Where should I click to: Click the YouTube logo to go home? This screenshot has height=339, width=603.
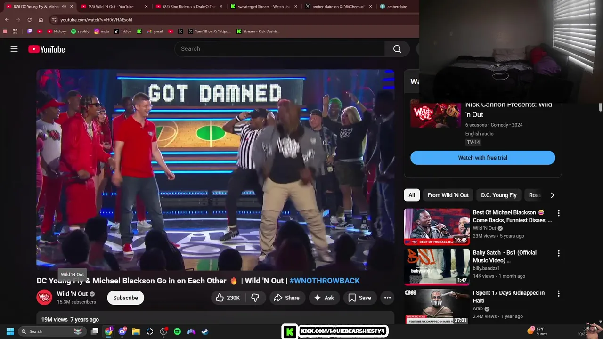click(47, 49)
